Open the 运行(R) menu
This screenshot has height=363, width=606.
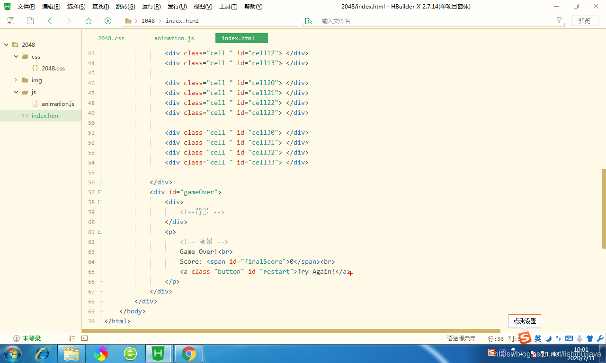[x=151, y=7]
